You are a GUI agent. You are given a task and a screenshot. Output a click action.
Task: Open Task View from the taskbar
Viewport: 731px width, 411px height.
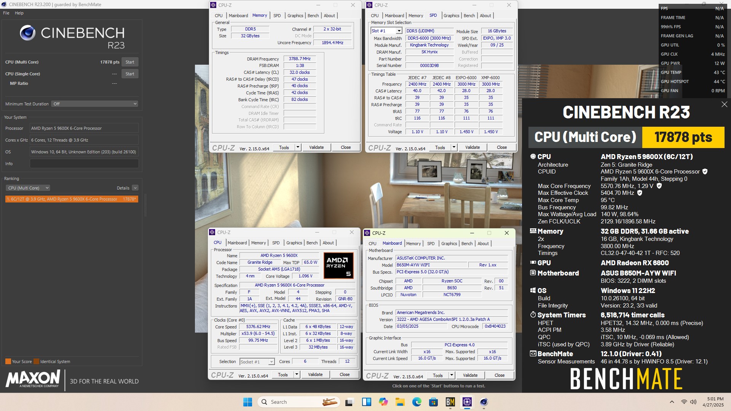click(x=349, y=402)
